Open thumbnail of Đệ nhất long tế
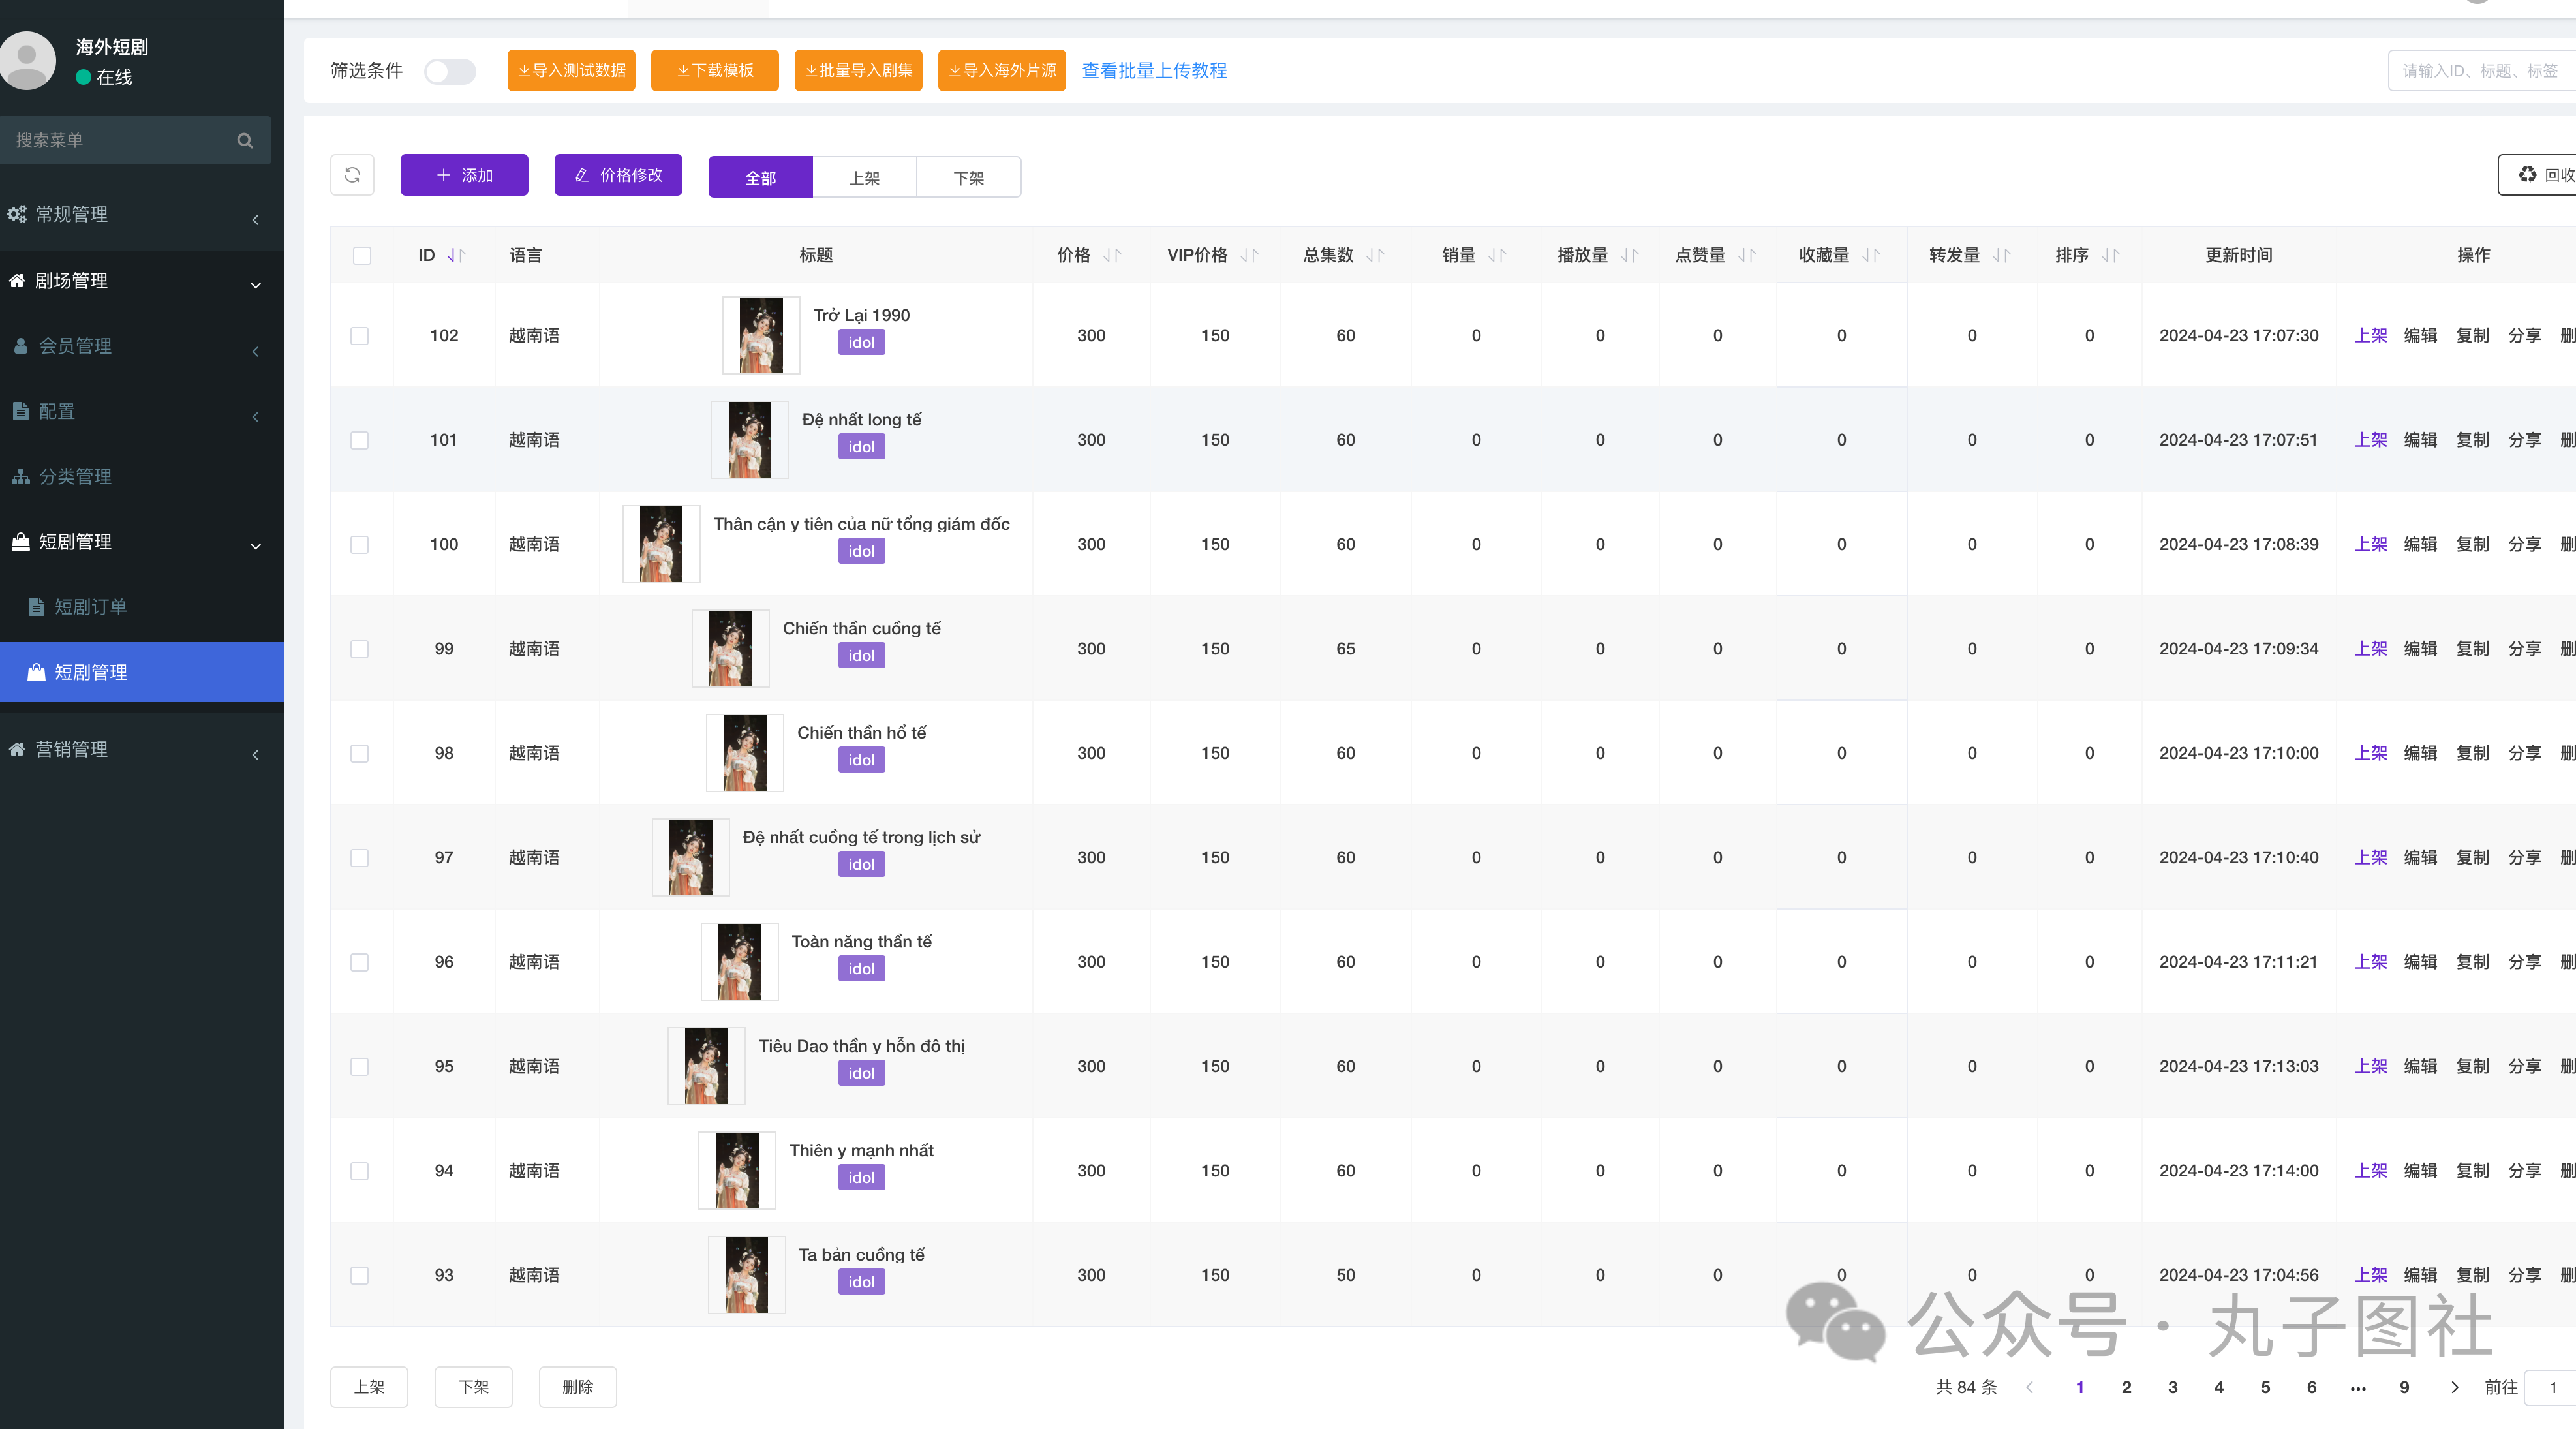The image size is (2576, 1429). (750, 440)
